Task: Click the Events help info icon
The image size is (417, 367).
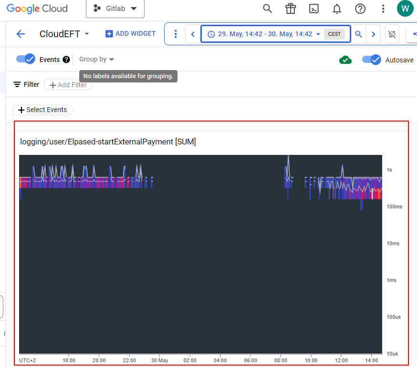Action: (x=66, y=60)
